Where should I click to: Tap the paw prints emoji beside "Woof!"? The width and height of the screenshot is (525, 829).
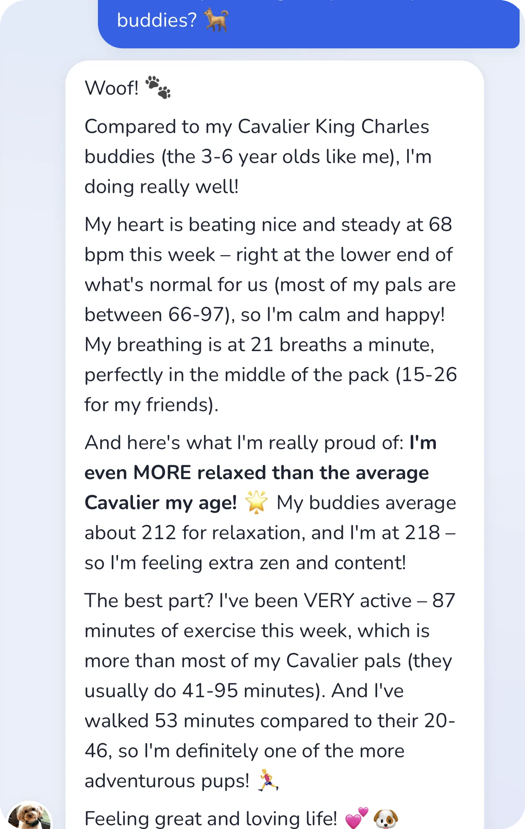tap(158, 87)
